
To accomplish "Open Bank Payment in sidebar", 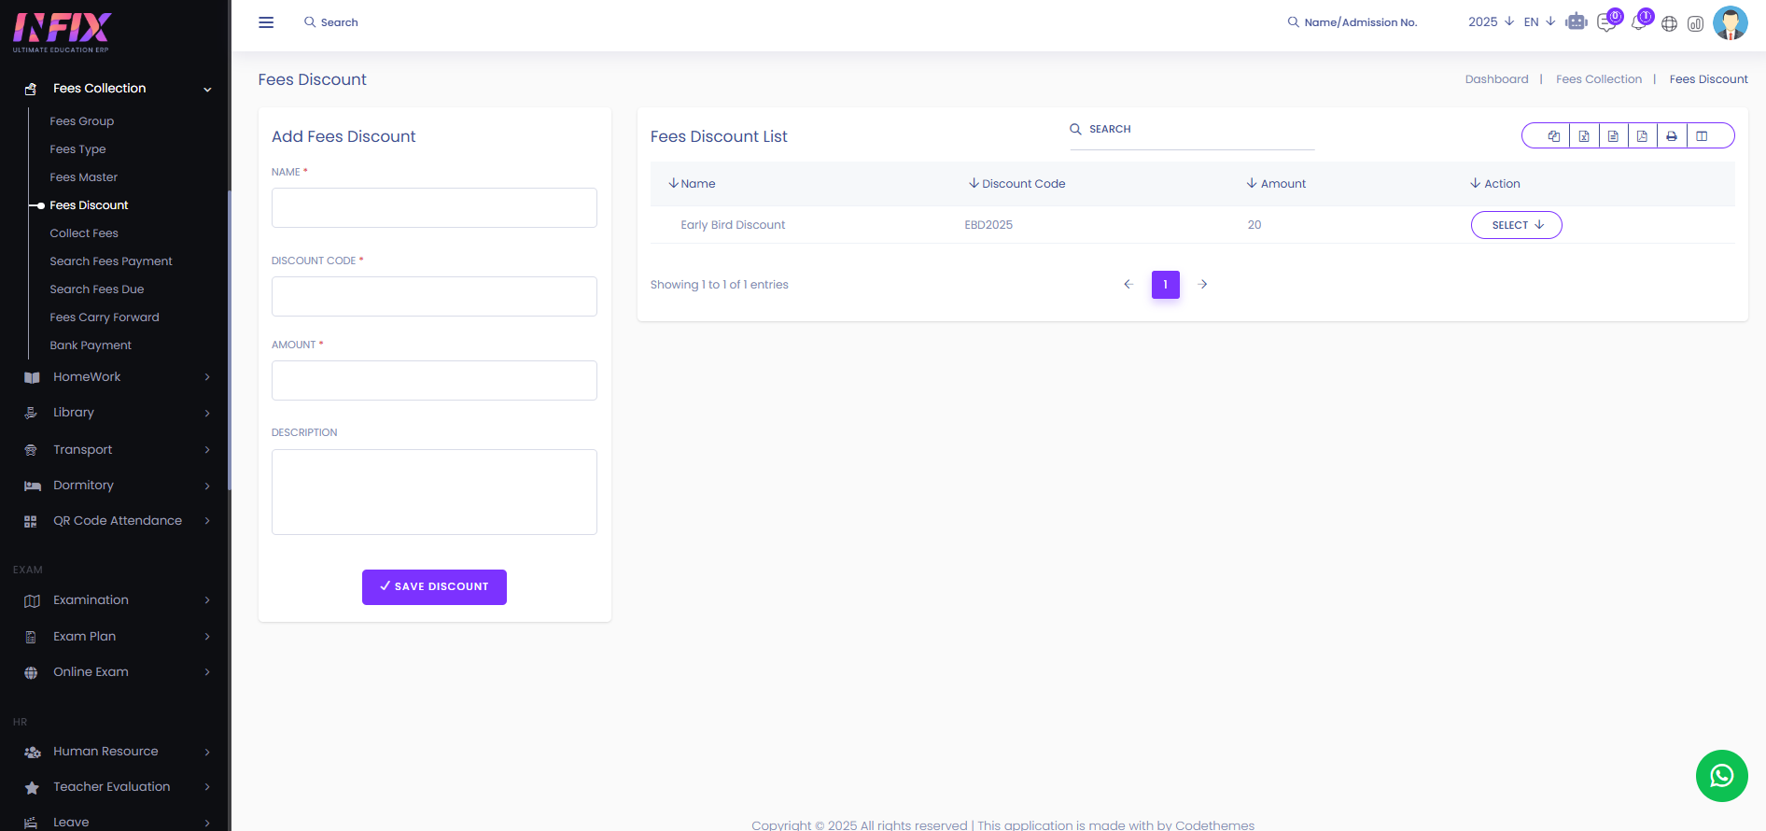I will click(x=91, y=345).
